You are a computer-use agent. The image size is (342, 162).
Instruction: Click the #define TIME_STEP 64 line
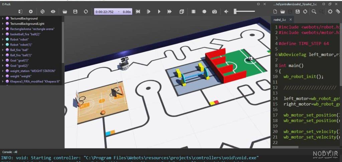coord(304,44)
